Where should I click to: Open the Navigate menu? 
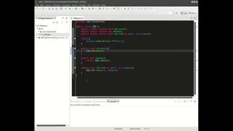(66, 5)
